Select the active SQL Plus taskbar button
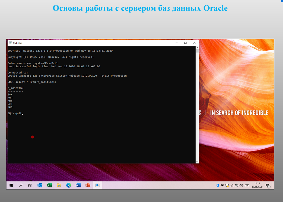Viewport: 283px width, 202px height. tap(97, 185)
